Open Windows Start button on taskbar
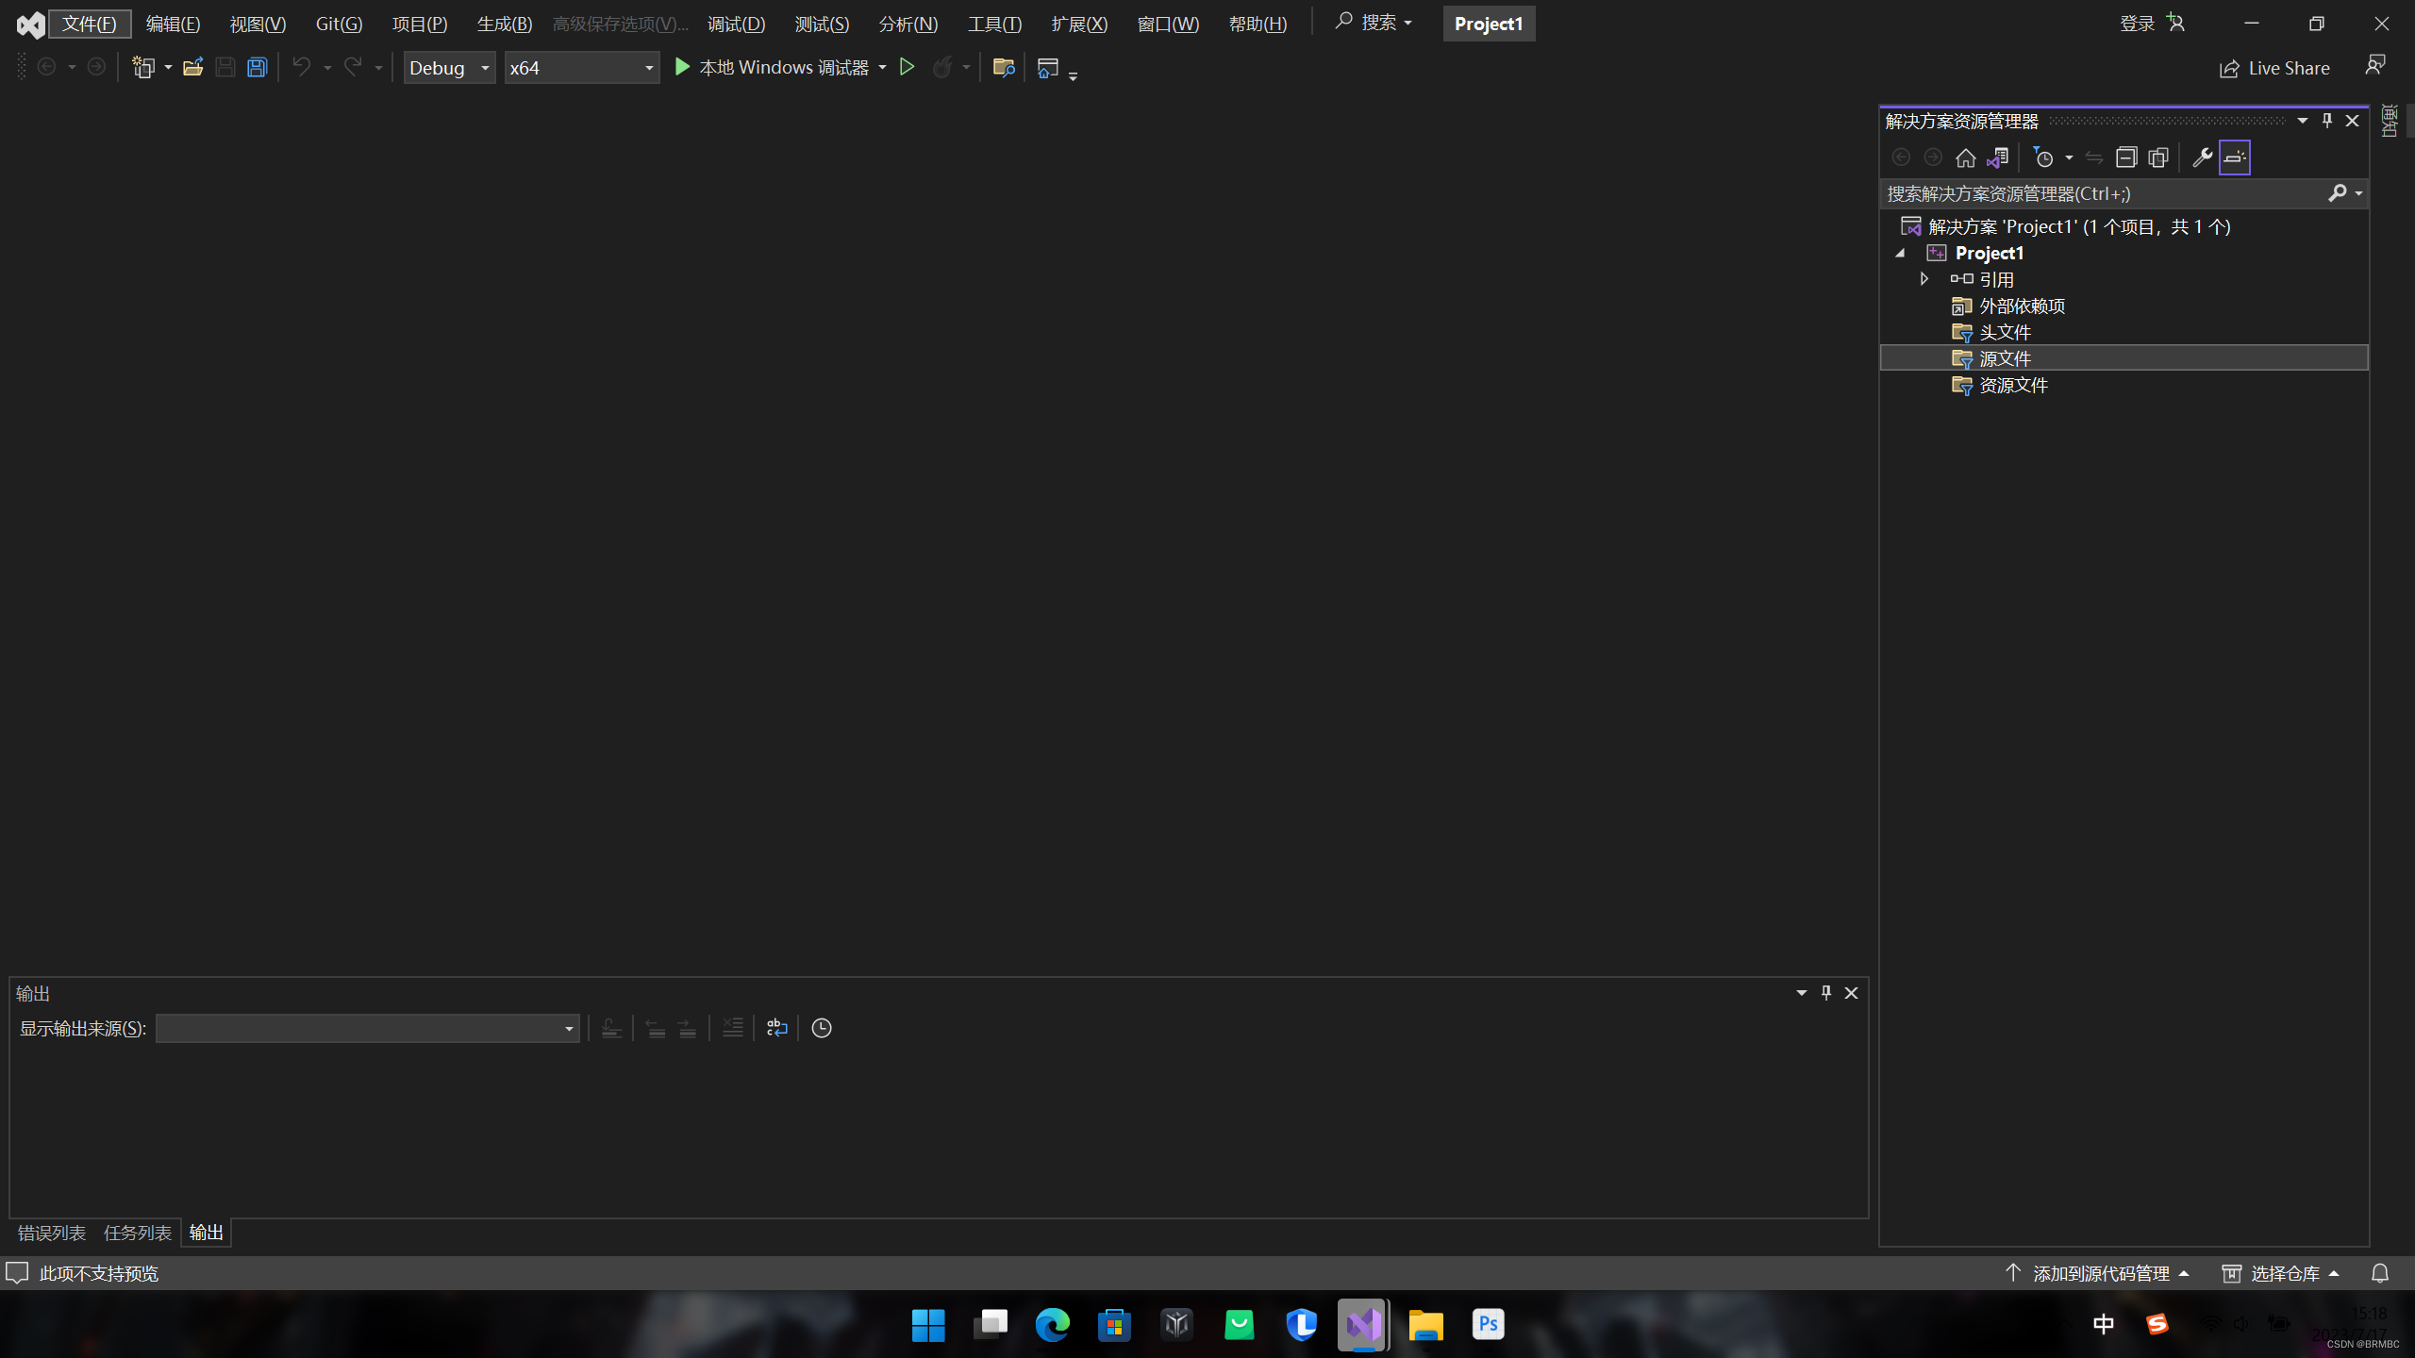The width and height of the screenshot is (2415, 1358). (928, 1325)
